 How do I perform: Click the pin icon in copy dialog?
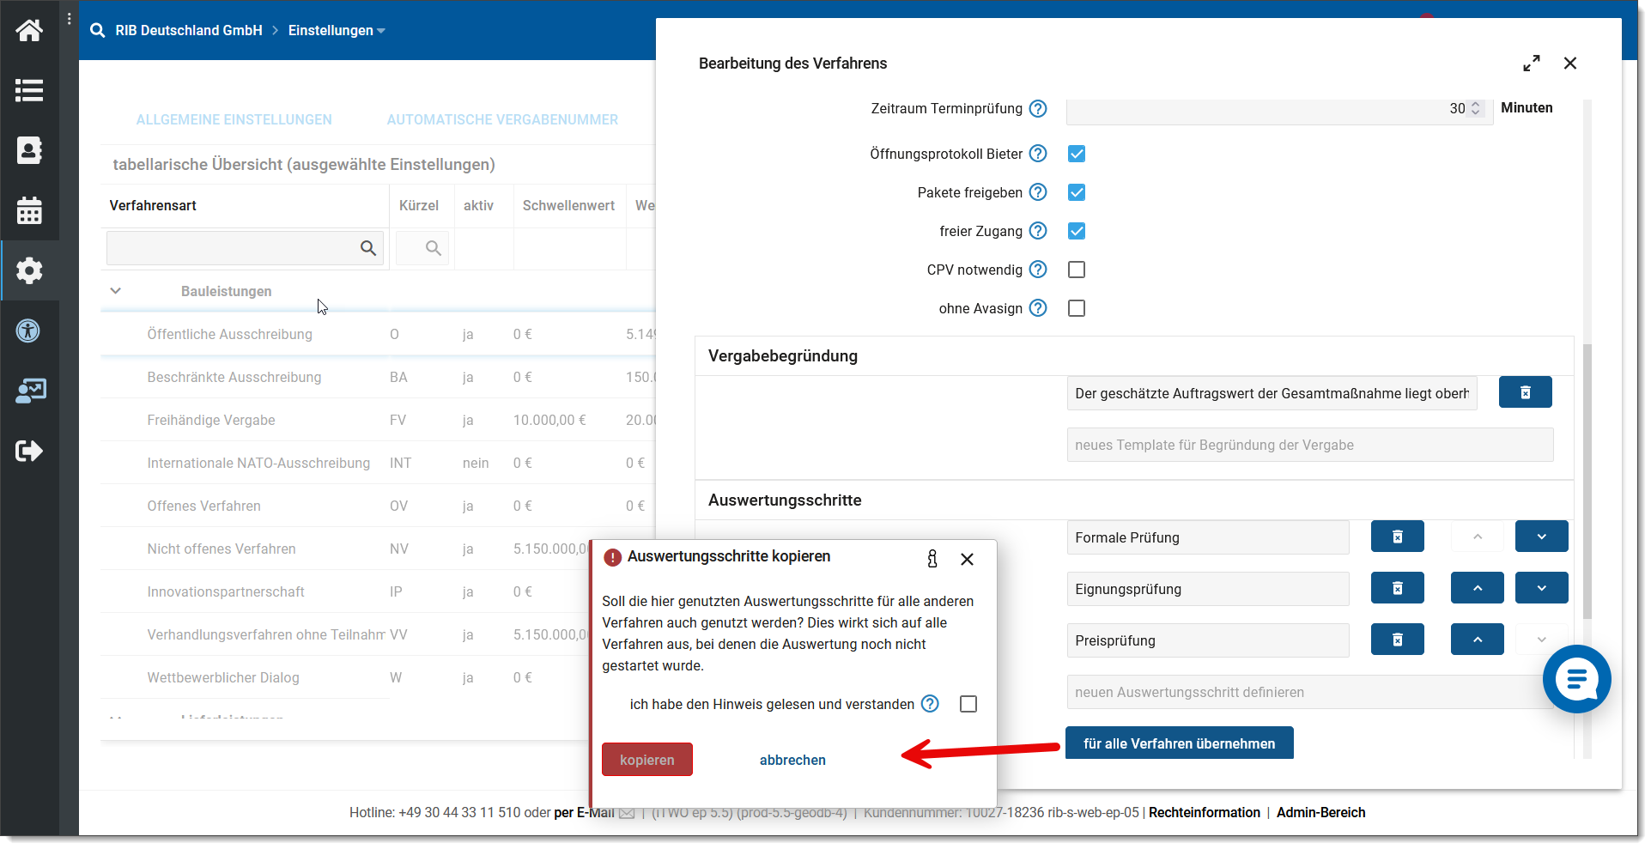coord(932,559)
